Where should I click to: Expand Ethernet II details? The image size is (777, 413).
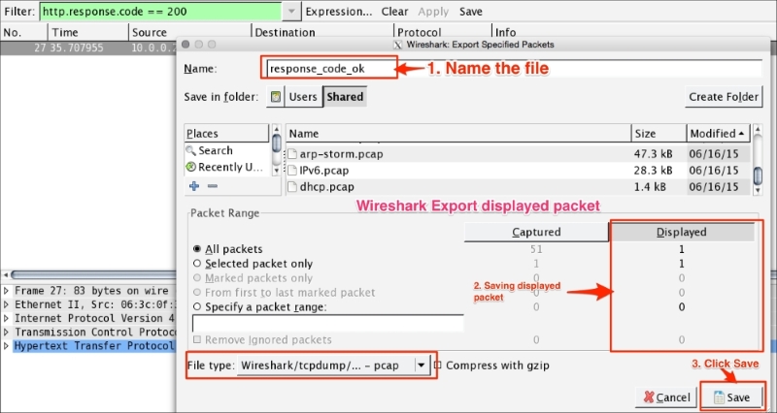(6, 304)
